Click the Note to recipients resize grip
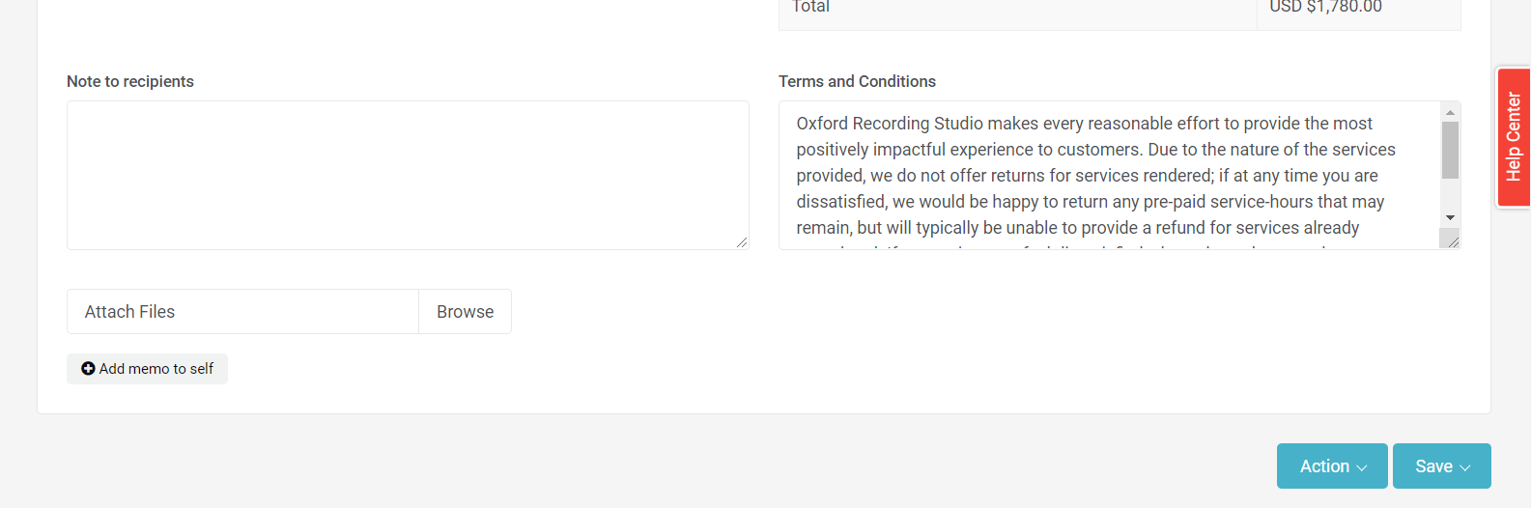 coord(741,241)
